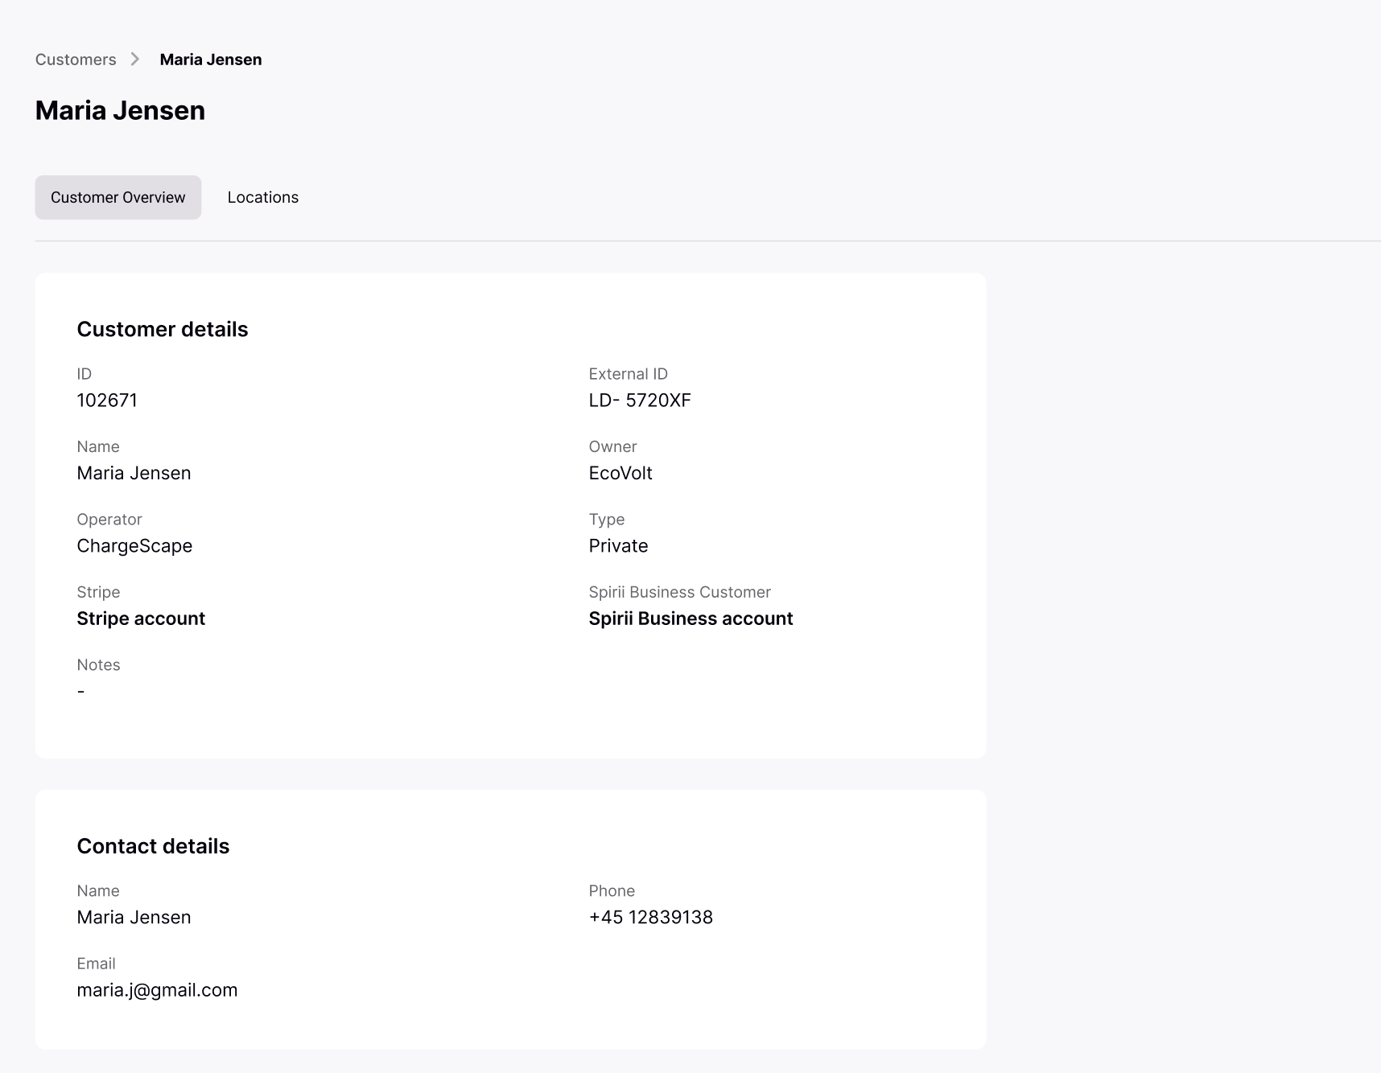Image resolution: width=1381 pixels, height=1073 pixels.
Task: Click the customer ID value 102671
Action: pos(107,401)
